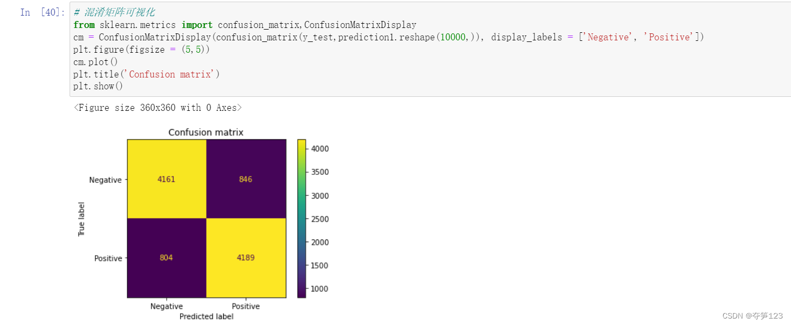Click the plt.figure(figsize) code line
The image size is (791, 325).
coord(141,50)
